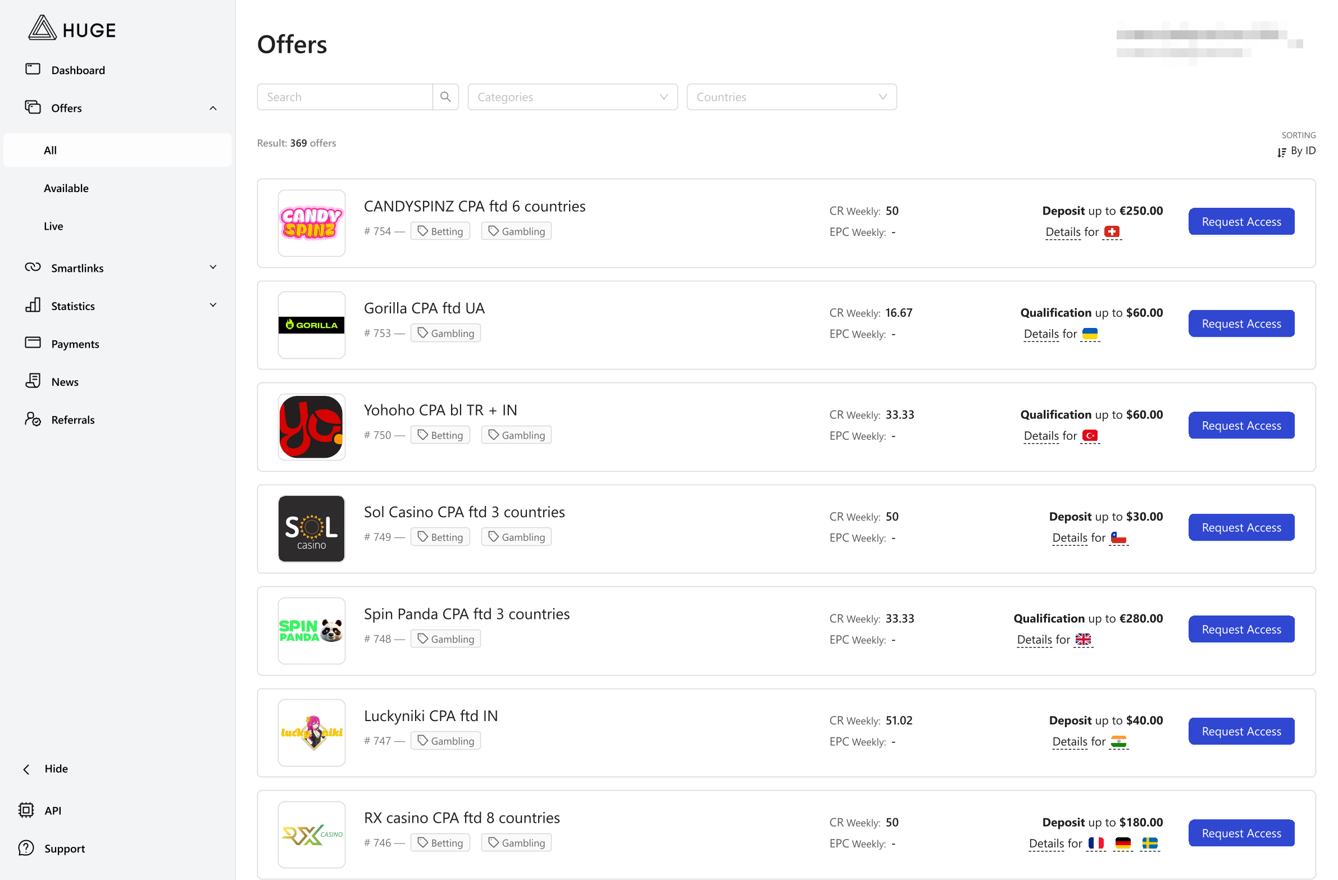Viewport: 1338px width, 880px height.
Task: Open the Sol Casino logo thumbnail
Action: pos(311,529)
